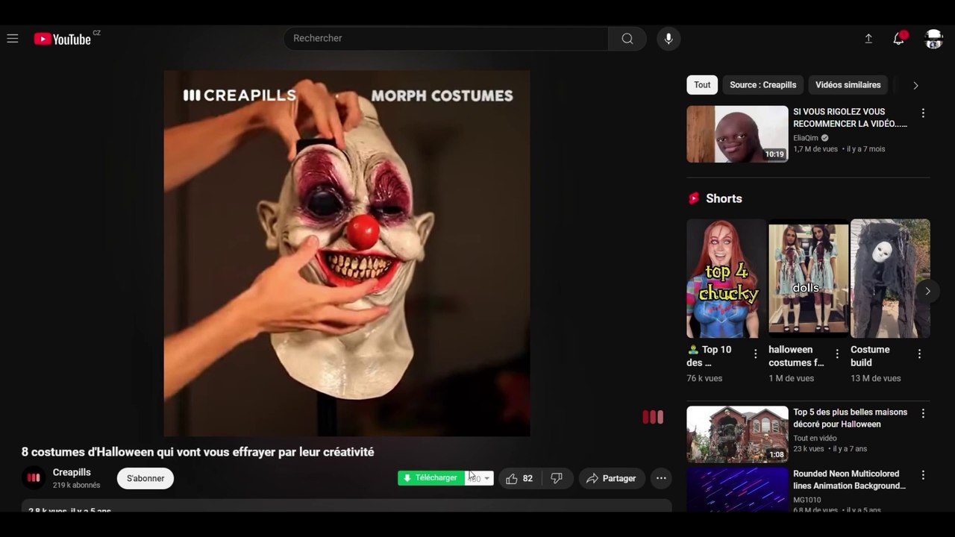Click the '219 k abonnés' subscriber count
This screenshot has width=955, height=537.
pyautogui.click(x=77, y=486)
